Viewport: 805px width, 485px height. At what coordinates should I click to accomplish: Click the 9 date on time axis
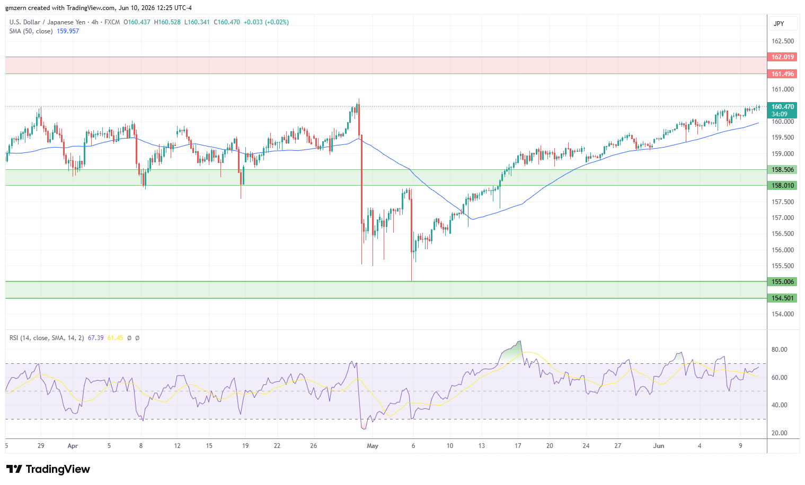(x=740, y=446)
